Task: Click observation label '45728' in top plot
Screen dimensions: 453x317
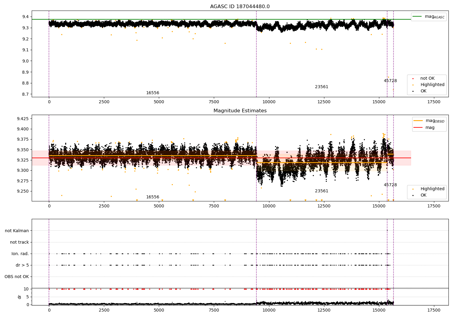Action: [390, 81]
